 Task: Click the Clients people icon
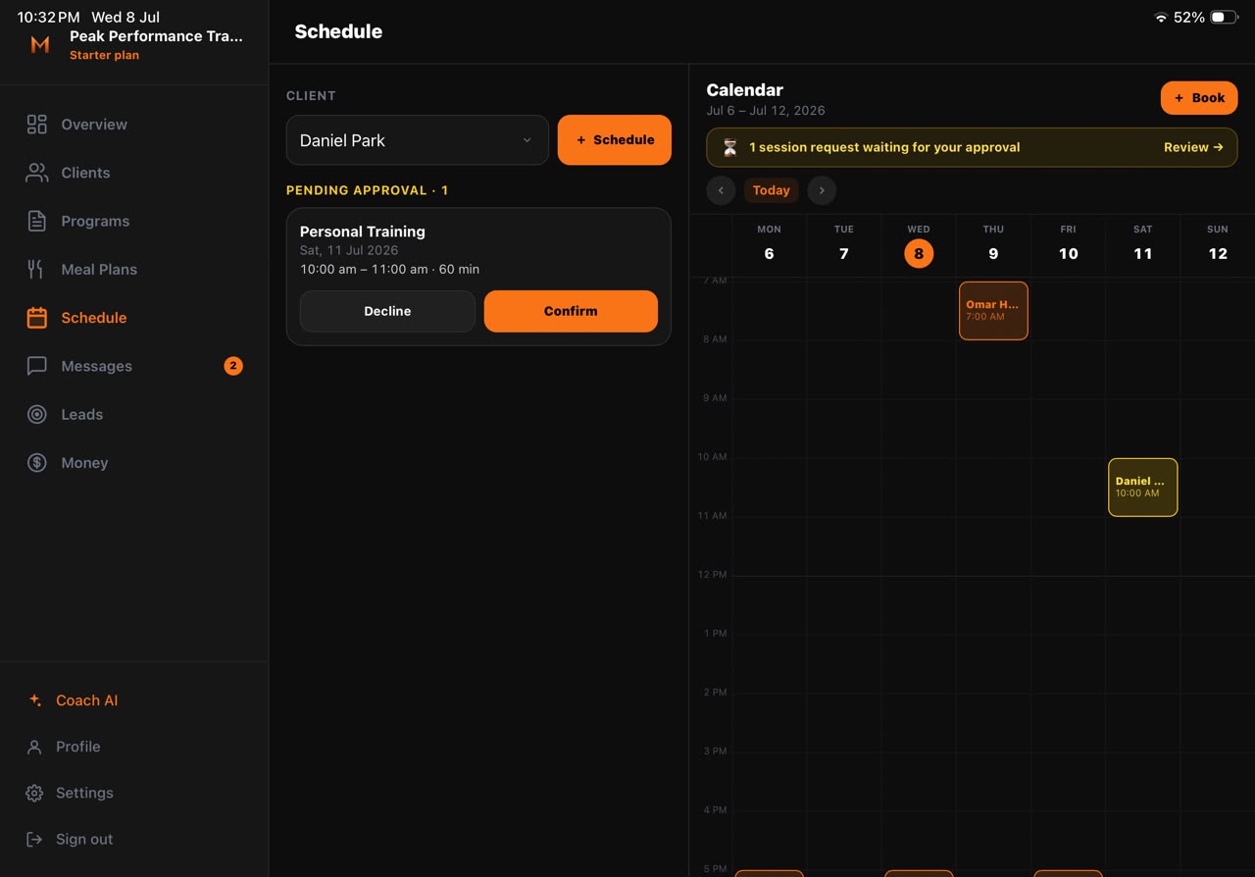(36, 173)
